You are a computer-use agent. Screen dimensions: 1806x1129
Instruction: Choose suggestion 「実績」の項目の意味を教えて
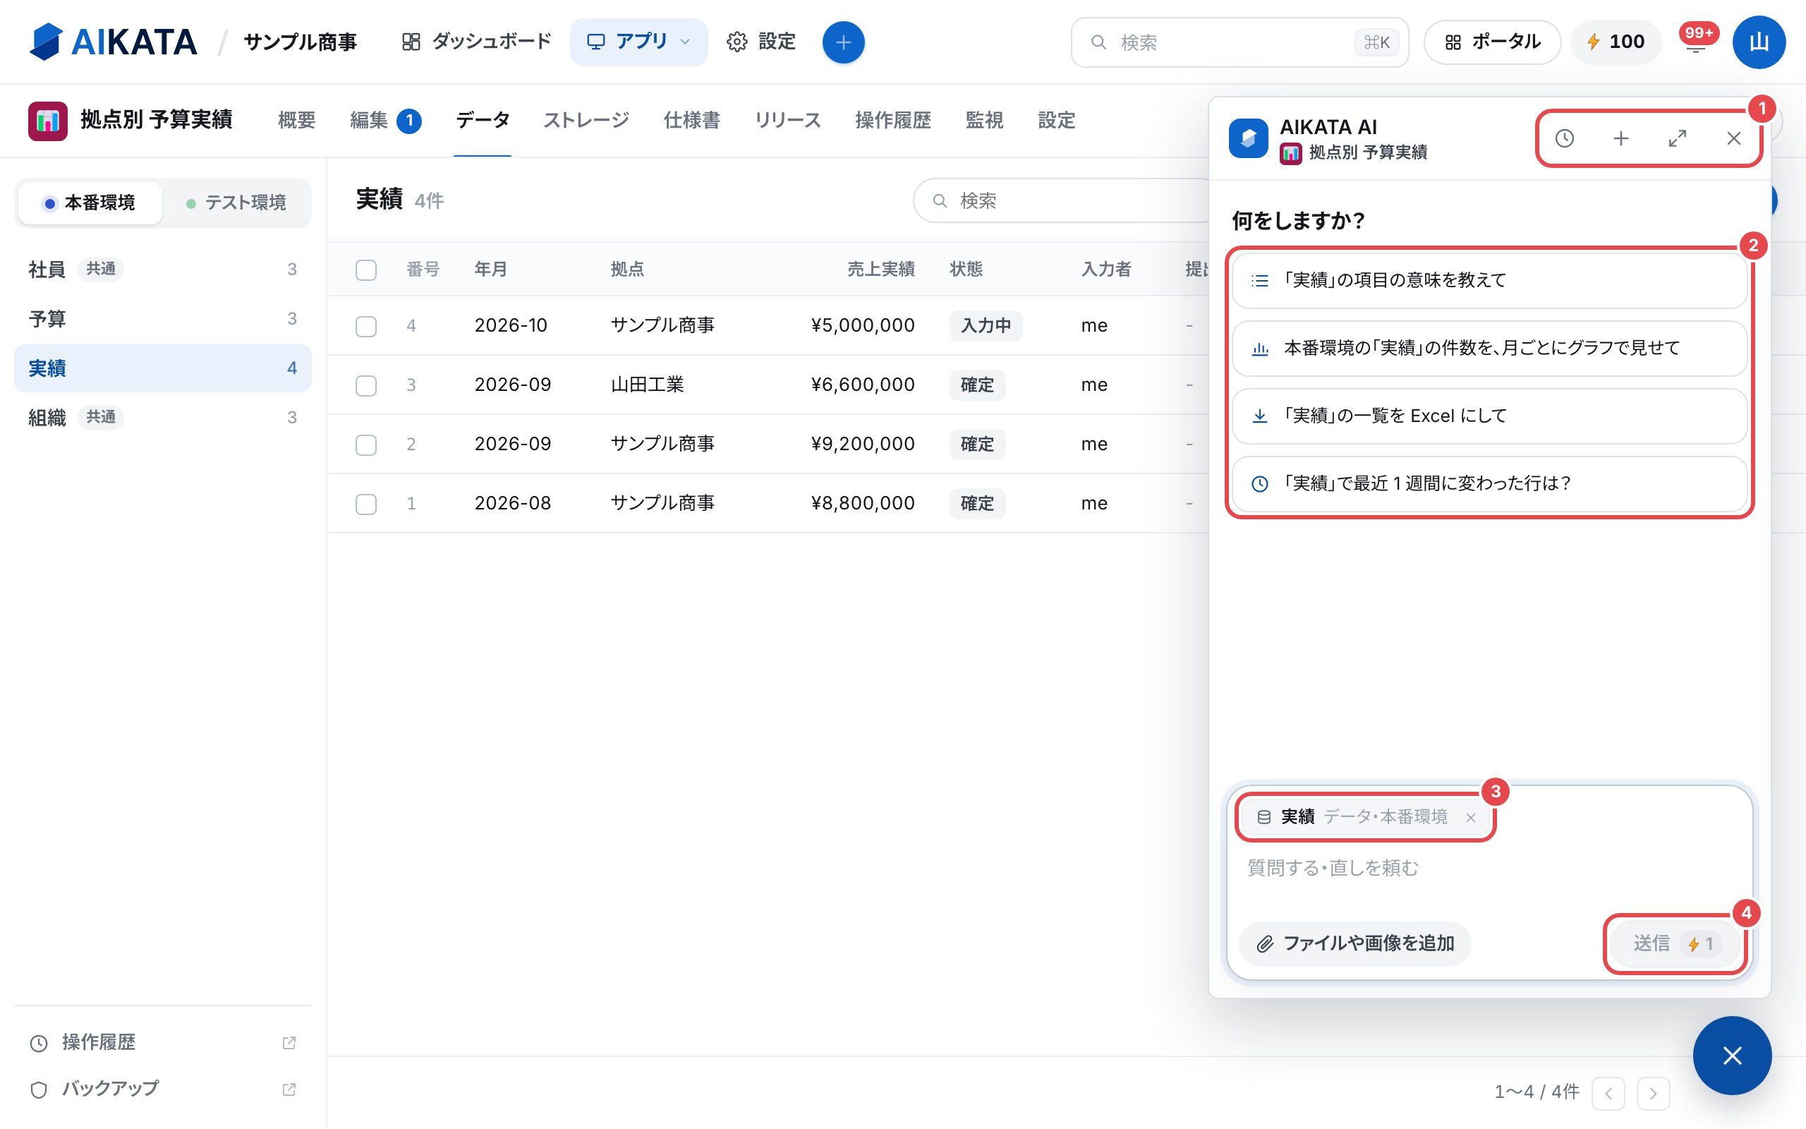click(x=1489, y=281)
